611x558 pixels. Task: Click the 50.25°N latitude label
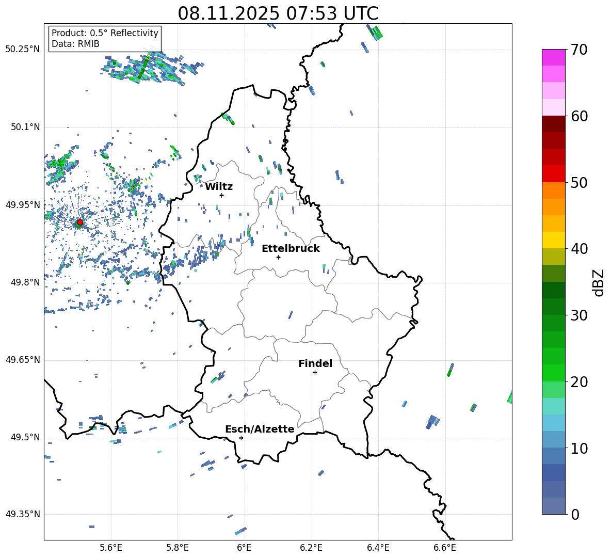(x=23, y=50)
